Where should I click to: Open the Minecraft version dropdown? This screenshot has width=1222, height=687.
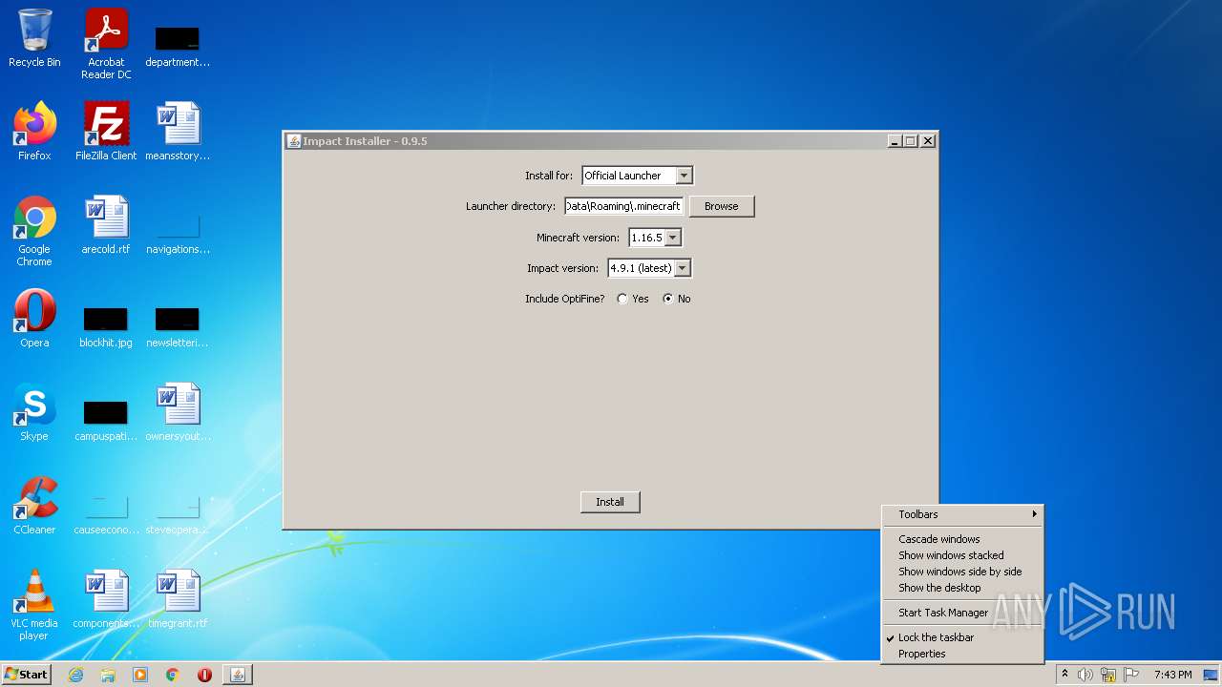673,238
